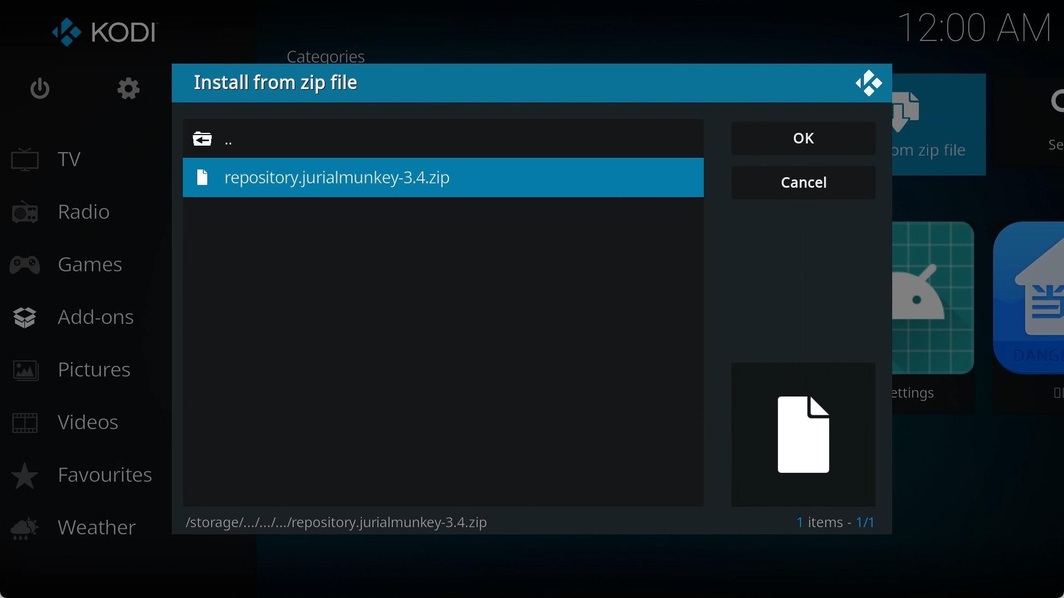Open the blue house file manager tile

coord(1029,317)
